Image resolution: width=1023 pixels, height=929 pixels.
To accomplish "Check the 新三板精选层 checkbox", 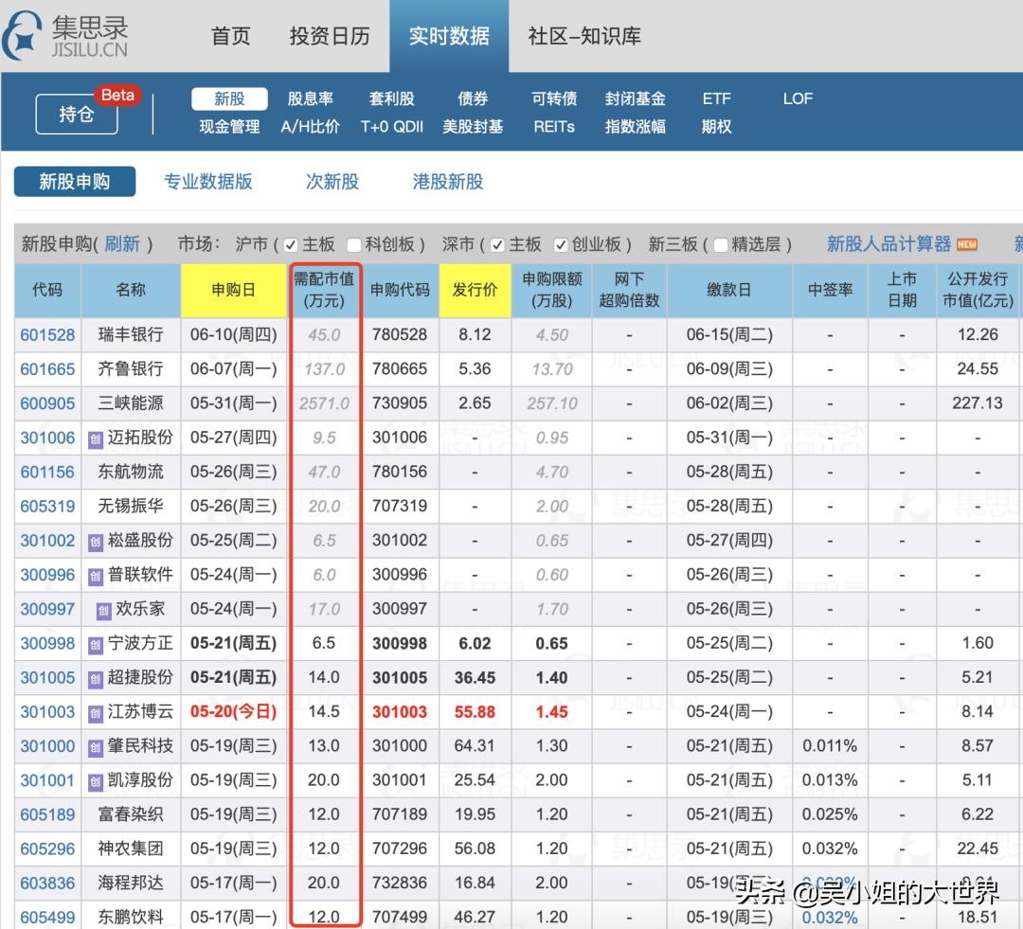I will click(x=721, y=243).
